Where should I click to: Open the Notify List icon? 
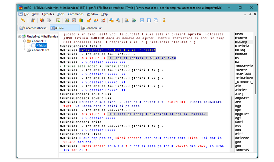pyautogui.click(x=127, y=20)
